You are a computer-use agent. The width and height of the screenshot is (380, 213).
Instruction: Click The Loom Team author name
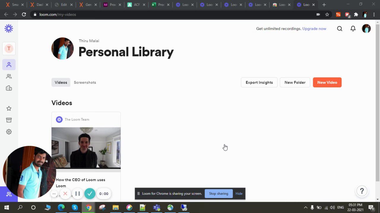(77, 120)
